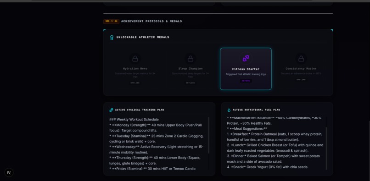Click the Active Cyclical Training Plan icon

[111, 110]
